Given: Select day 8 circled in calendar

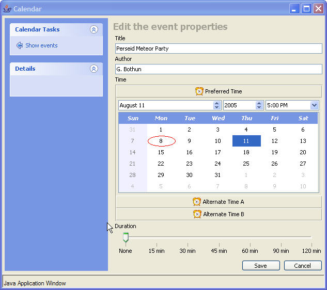Looking at the screenshot, I should [x=161, y=141].
